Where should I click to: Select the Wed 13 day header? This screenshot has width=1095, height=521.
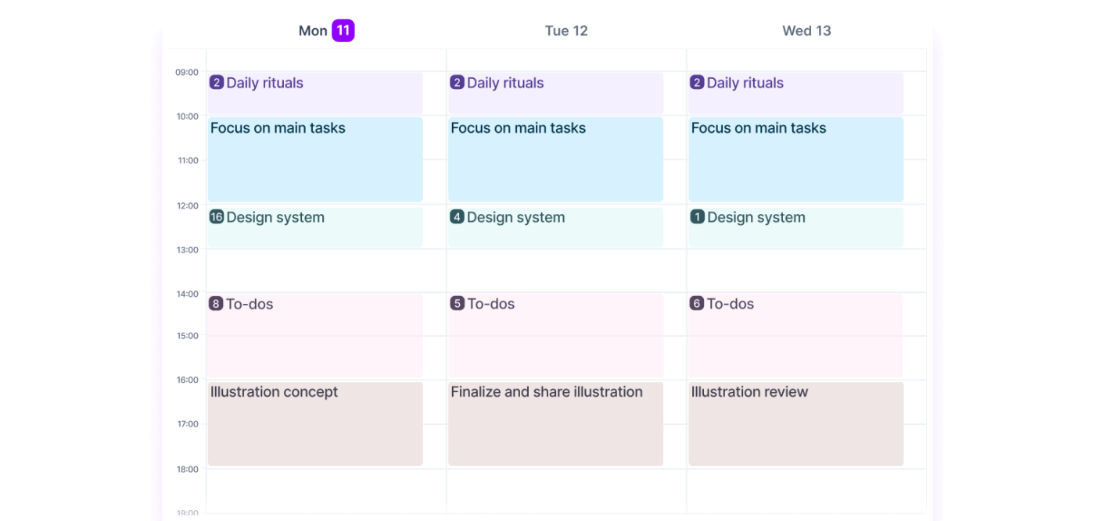(x=806, y=31)
